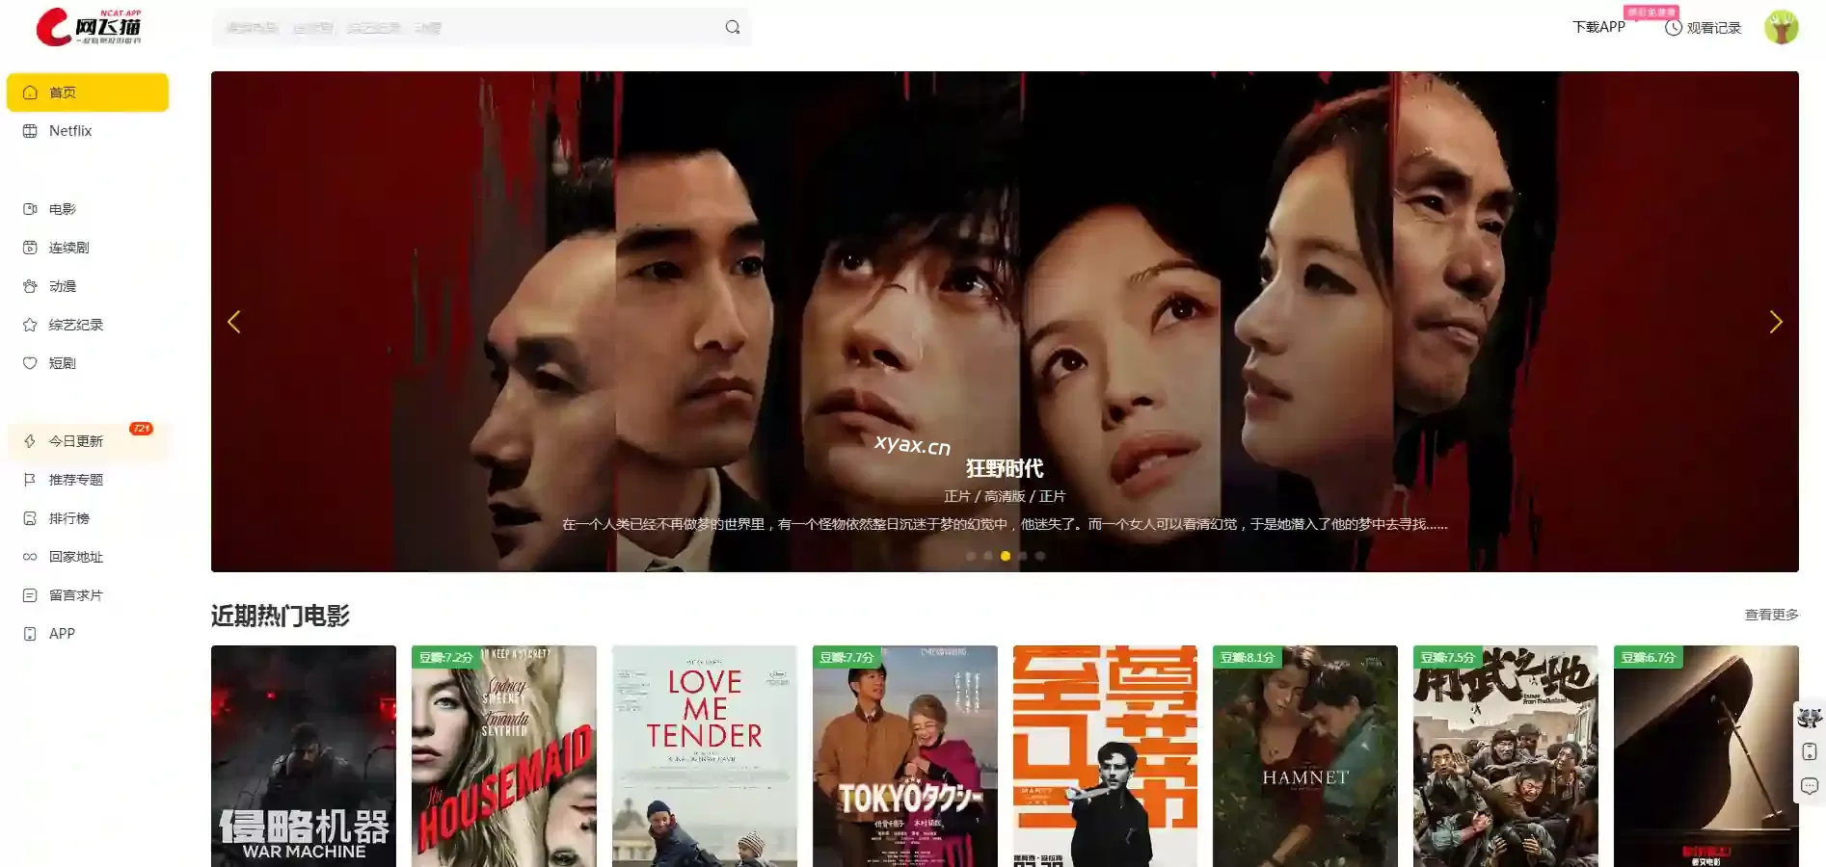Click the search magnifier icon
The image size is (1826, 867).
[x=733, y=27]
